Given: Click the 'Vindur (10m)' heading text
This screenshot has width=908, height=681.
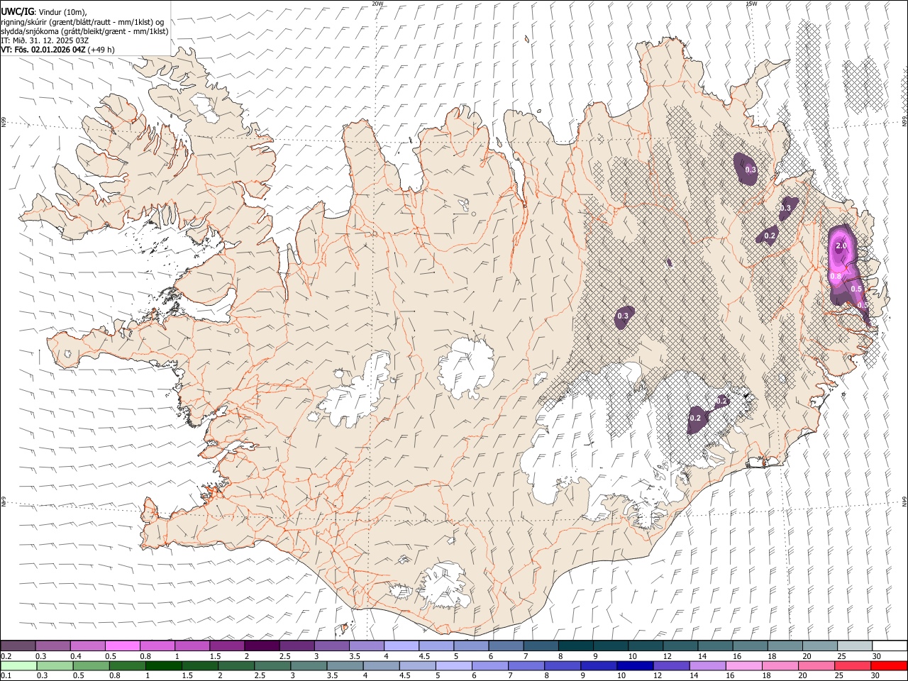Looking at the screenshot, I should coord(62,12).
